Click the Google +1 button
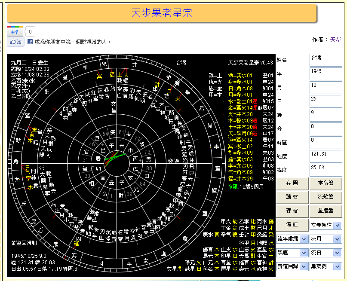Image resolution: width=347 pixels, height=281 pixels. pos(14,31)
